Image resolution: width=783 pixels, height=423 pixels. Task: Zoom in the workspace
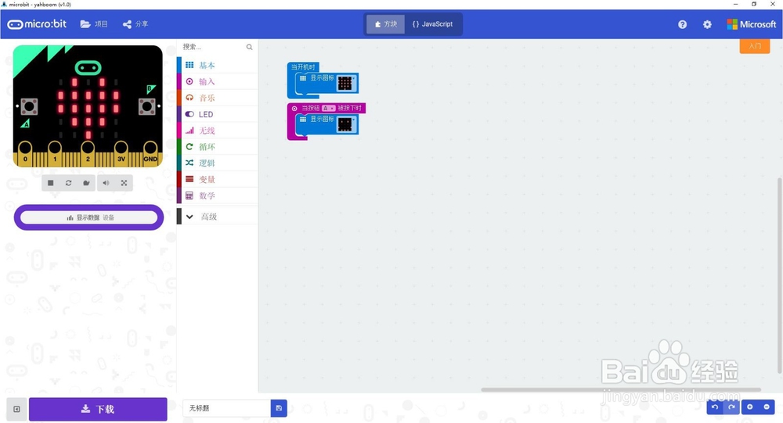point(749,407)
